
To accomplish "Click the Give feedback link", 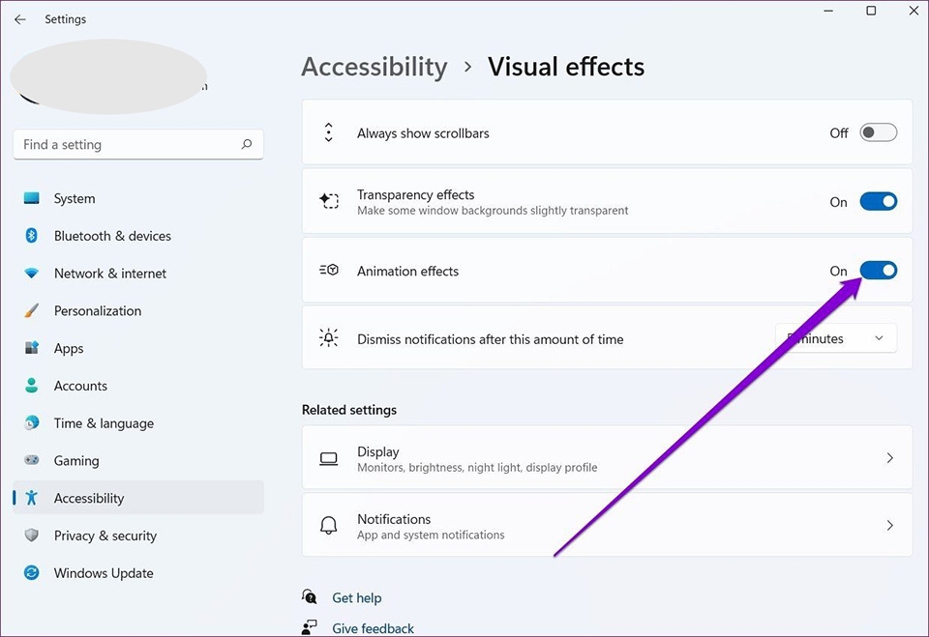I will tap(373, 628).
